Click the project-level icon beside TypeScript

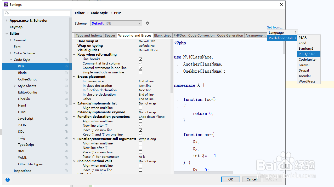click(x=66, y=145)
